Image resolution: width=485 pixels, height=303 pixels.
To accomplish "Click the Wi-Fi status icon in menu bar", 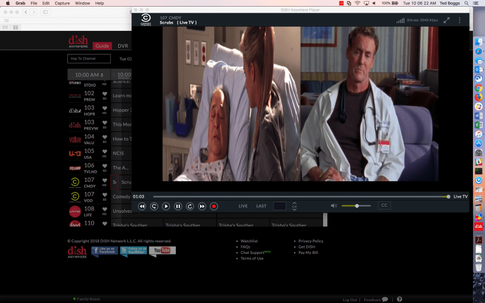I will pos(357,3).
